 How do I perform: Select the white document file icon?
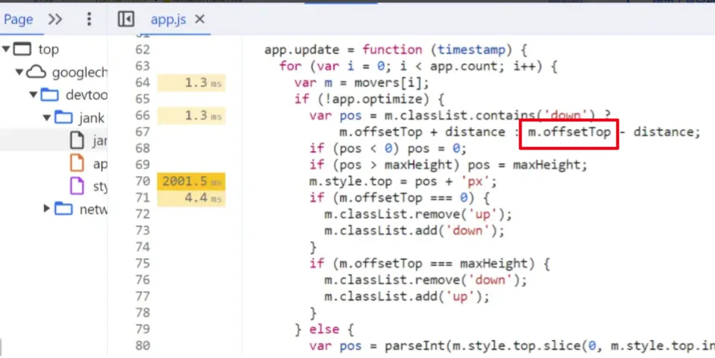pyautogui.click(x=77, y=140)
